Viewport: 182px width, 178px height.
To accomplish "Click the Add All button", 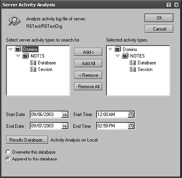I will pyautogui.click(x=88, y=63).
